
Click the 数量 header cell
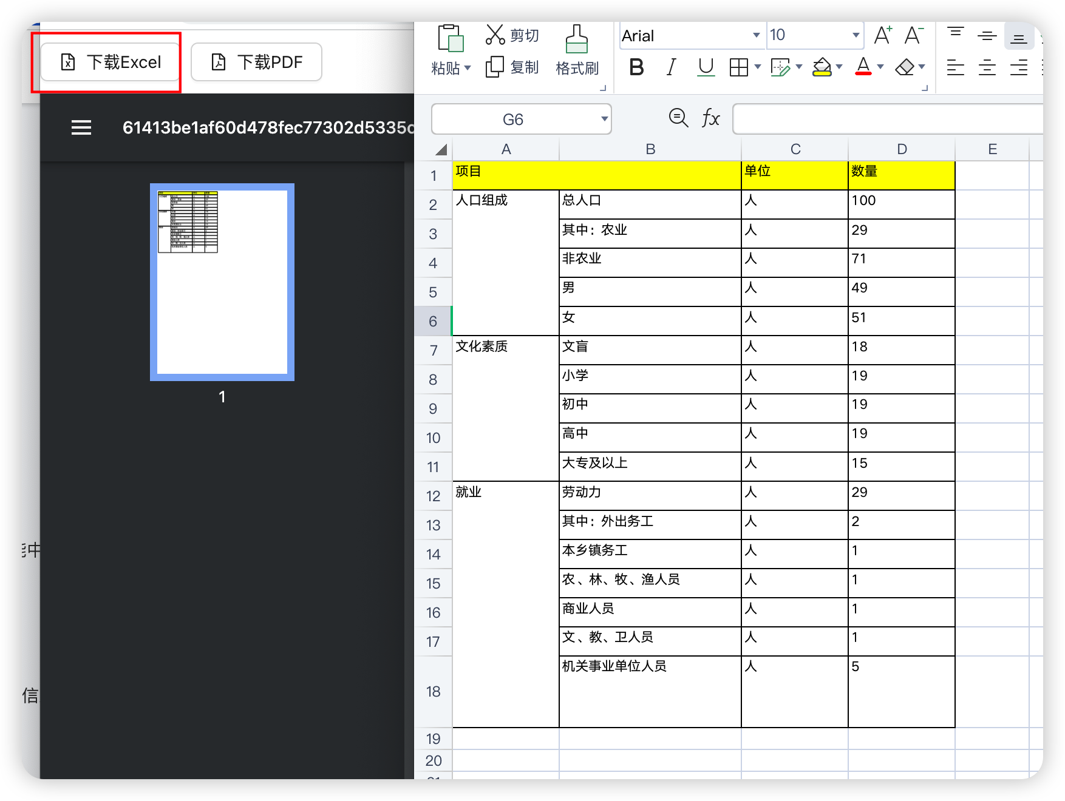pos(902,175)
